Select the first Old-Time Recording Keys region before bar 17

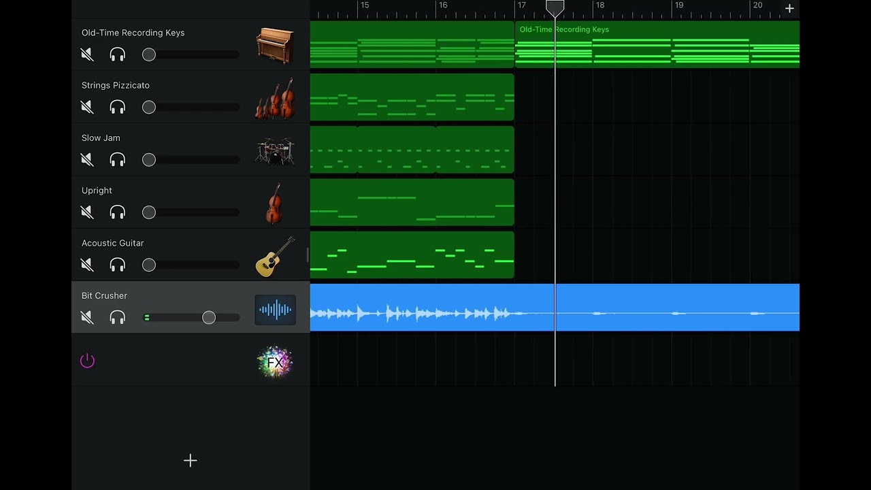point(412,44)
